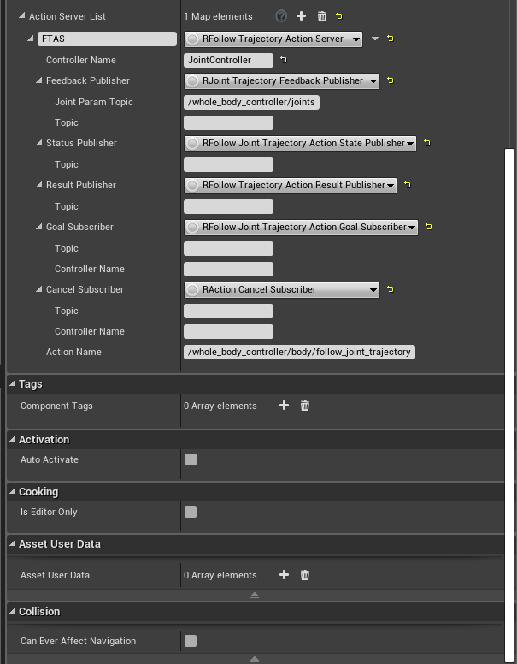The height and width of the screenshot is (664, 517).
Task: Clear Component Tags array with trash icon
Action: click(x=305, y=406)
